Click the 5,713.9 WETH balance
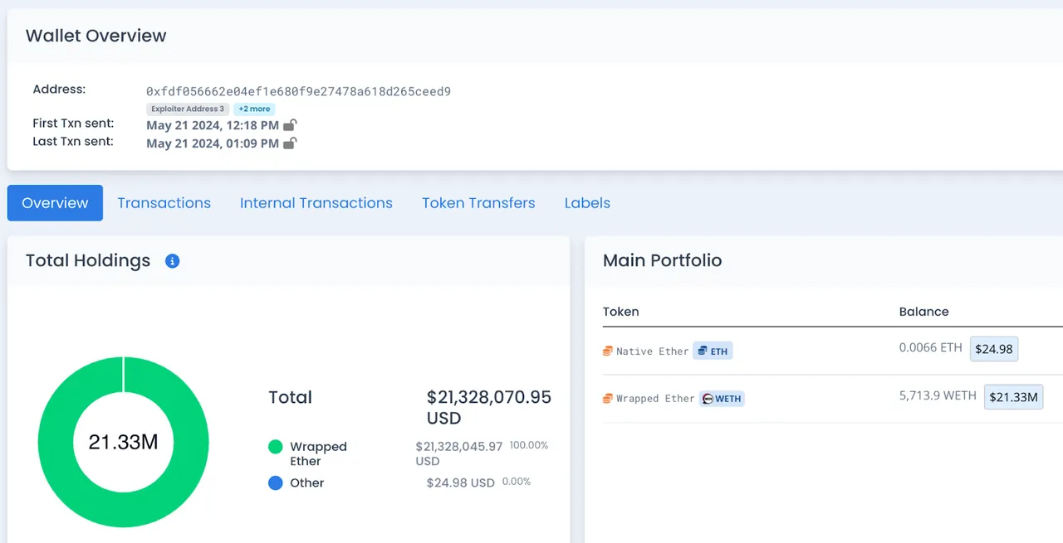 click(x=938, y=395)
